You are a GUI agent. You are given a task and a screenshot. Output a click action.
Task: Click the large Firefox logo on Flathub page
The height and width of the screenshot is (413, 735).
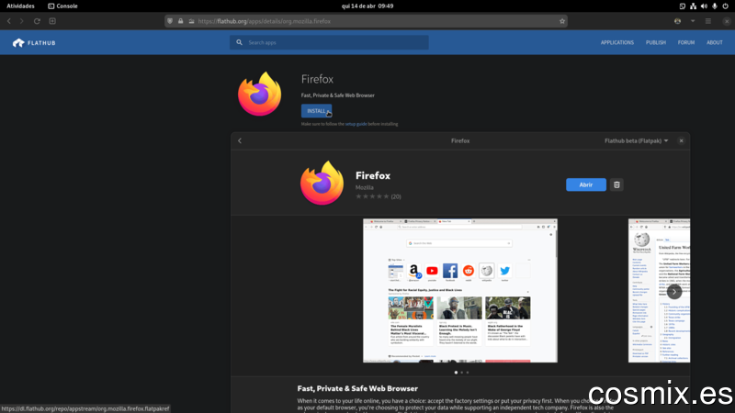259,94
